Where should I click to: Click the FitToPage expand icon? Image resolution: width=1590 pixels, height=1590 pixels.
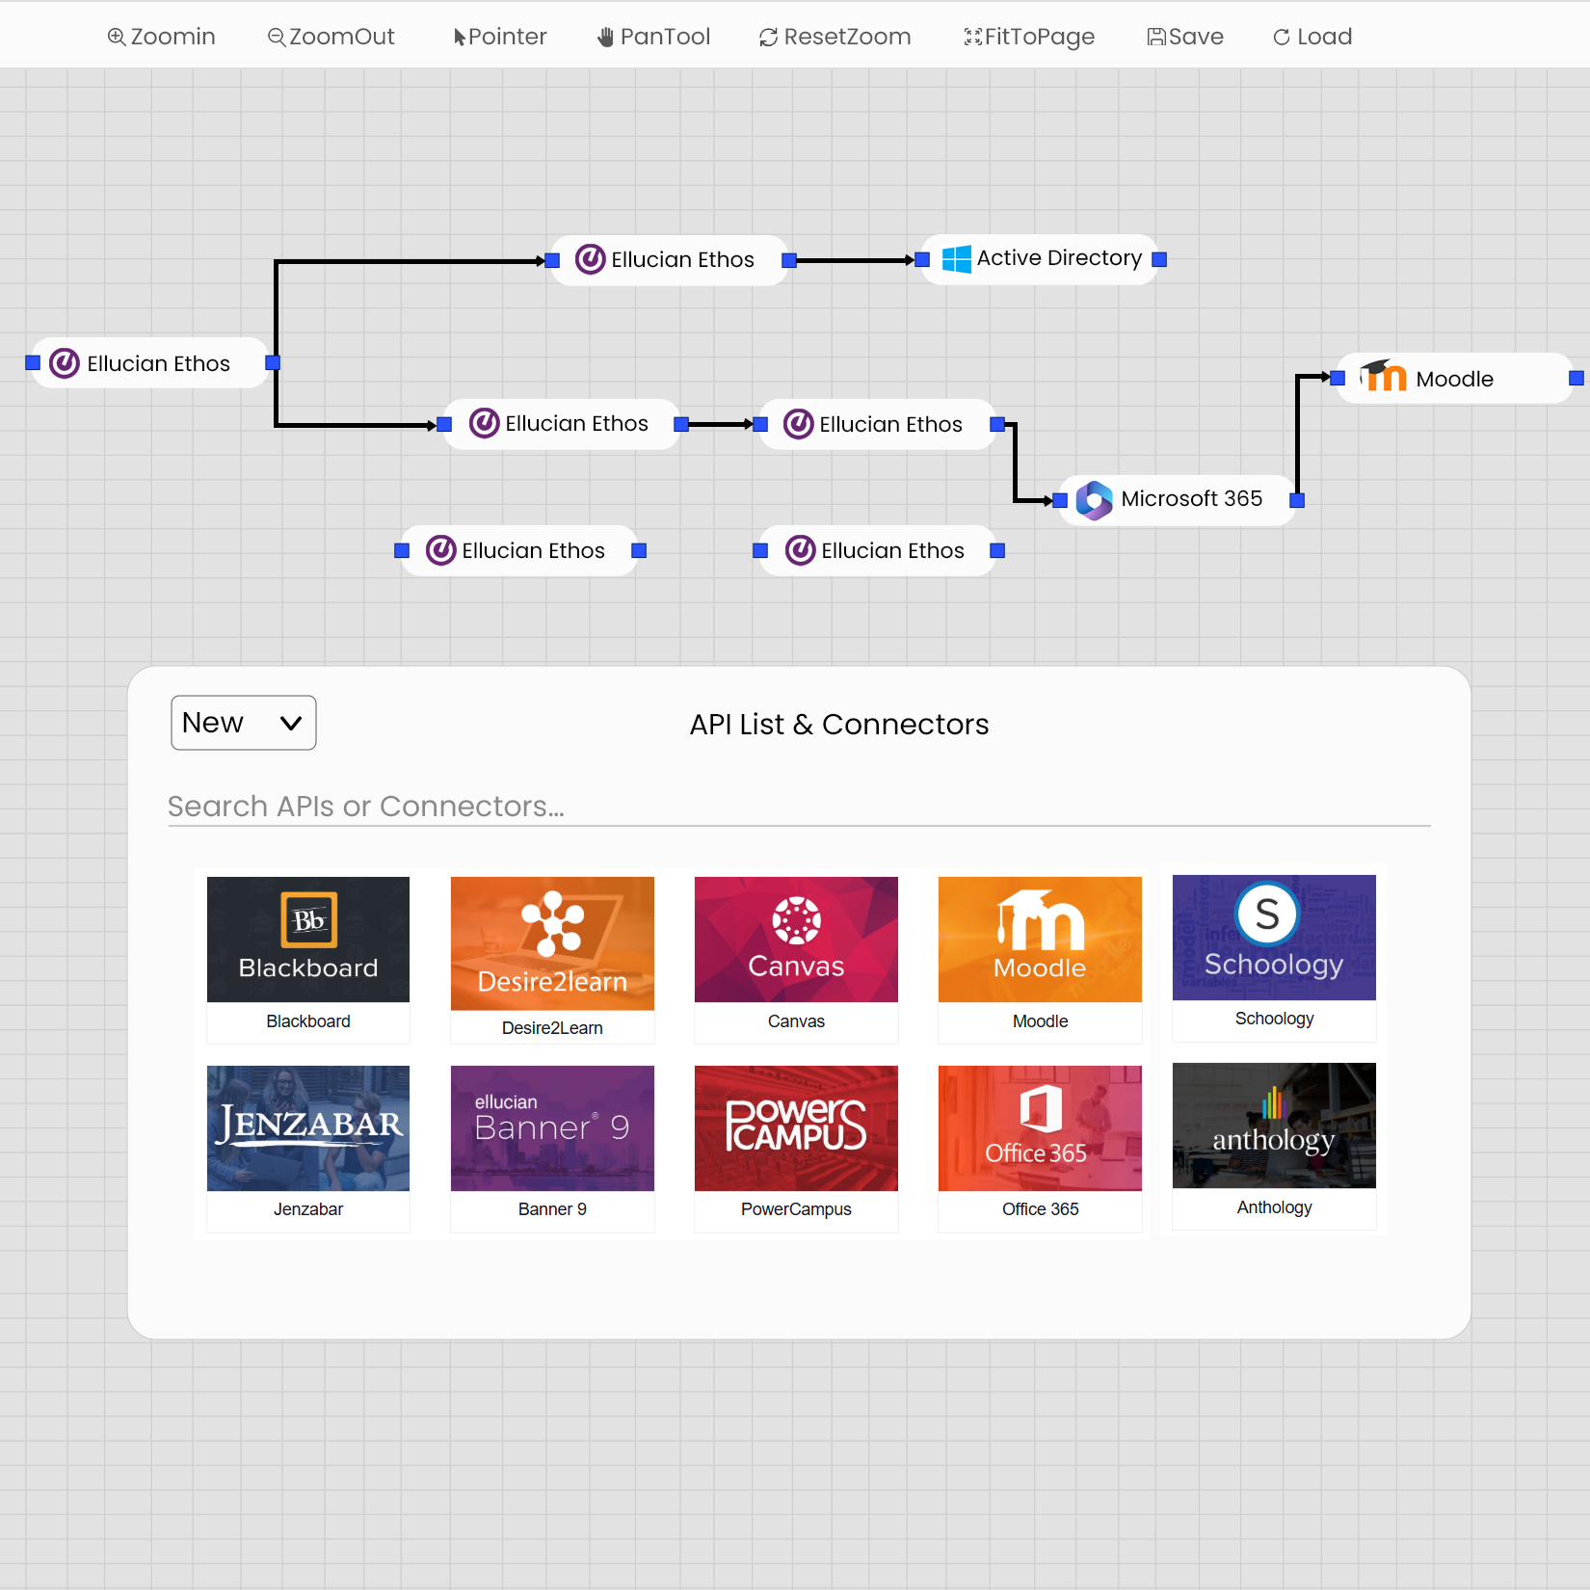[x=973, y=37]
